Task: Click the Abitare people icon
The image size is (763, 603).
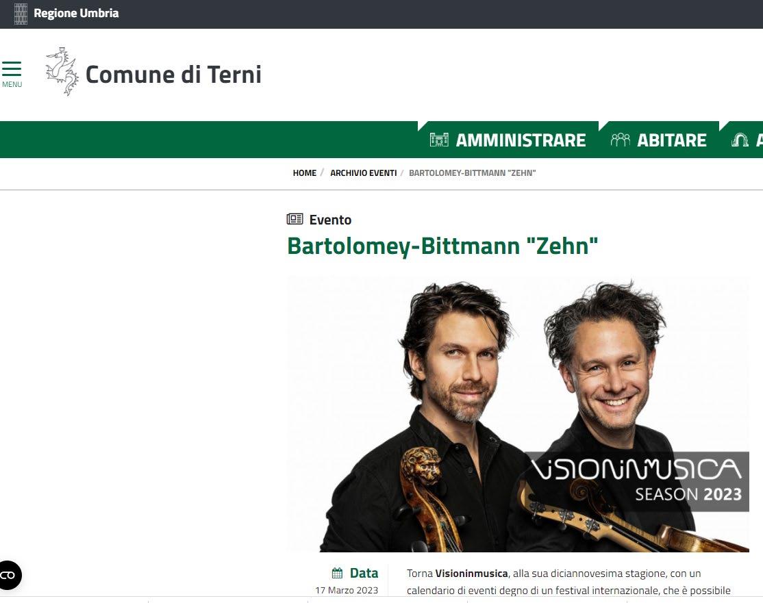Action: (x=620, y=140)
